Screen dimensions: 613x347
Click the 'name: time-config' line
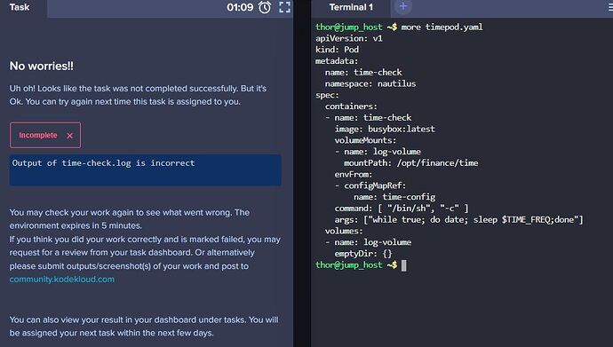[x=394, y=197]
